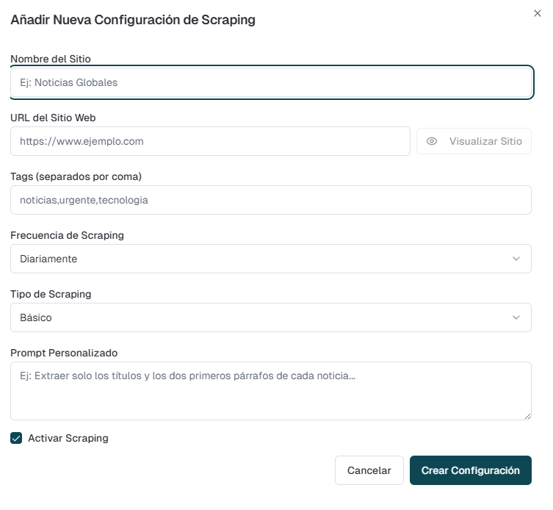Click the "Prompt Personalizado" label
The width and height of the screenshot is (553, 510).
64,353
